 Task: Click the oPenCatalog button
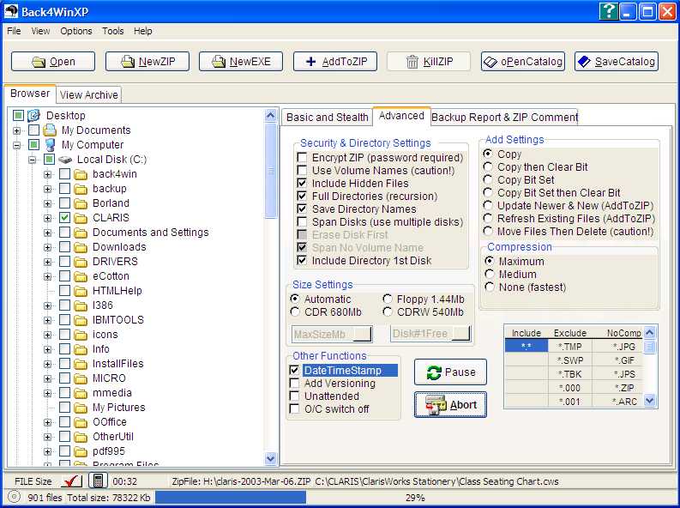click(523, 62)
